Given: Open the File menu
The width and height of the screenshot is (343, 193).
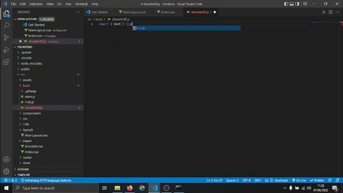Looking at the screenshot, I should pyautogui.click(x=13, y=4).
